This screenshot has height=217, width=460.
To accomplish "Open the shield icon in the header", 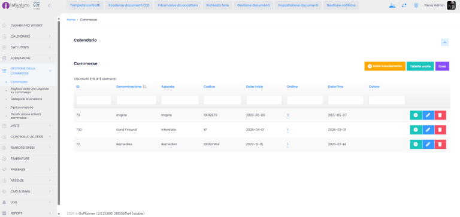I will pyautogui.click(x=416, y=5).
